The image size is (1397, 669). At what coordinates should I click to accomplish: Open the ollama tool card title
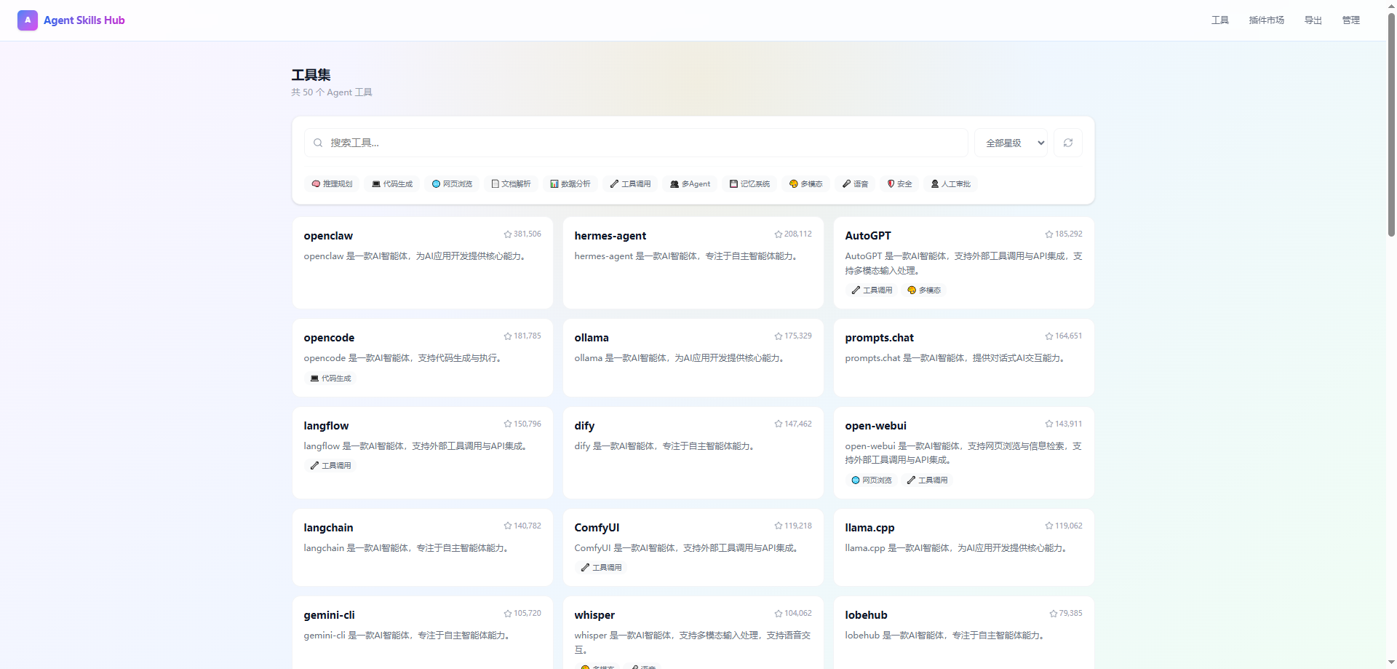[x=592, y=338]
